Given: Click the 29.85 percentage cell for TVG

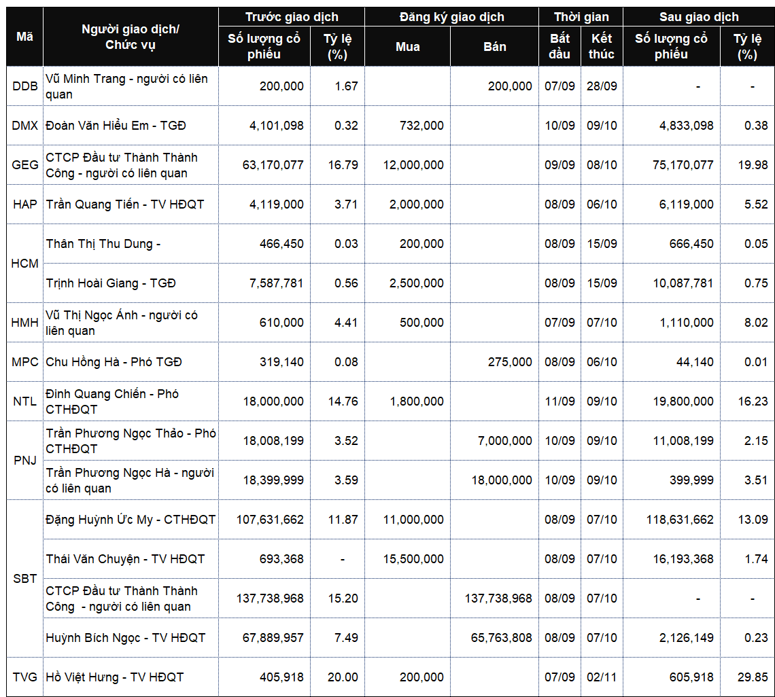Looking at the screenshot, I should tap(747, 677).
